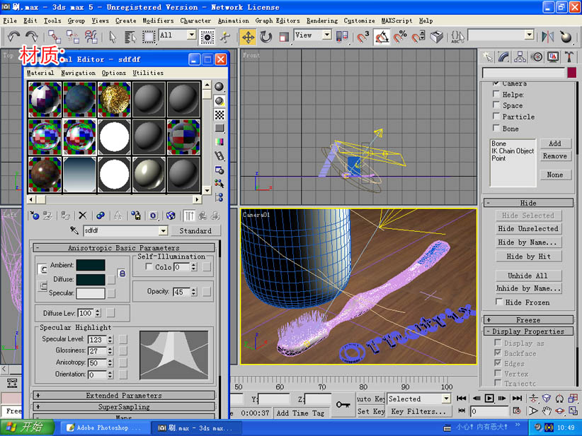Expand the Extended Parameters rollout
The height and width of the screenshot is (436, 582).
pos(124,396)
